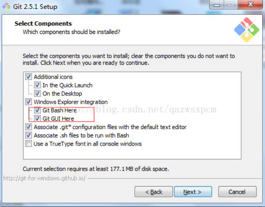This screenshot has height=207, width=265.
Task: Click the Back button
Action: [x=153, y=192]
